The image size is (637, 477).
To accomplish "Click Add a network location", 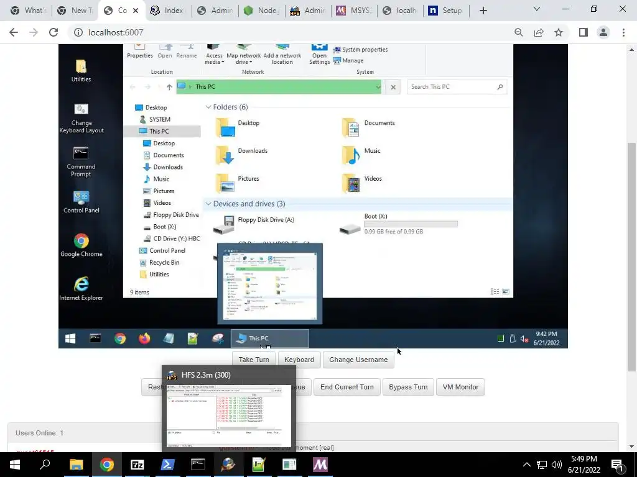I will coord(282,55).
